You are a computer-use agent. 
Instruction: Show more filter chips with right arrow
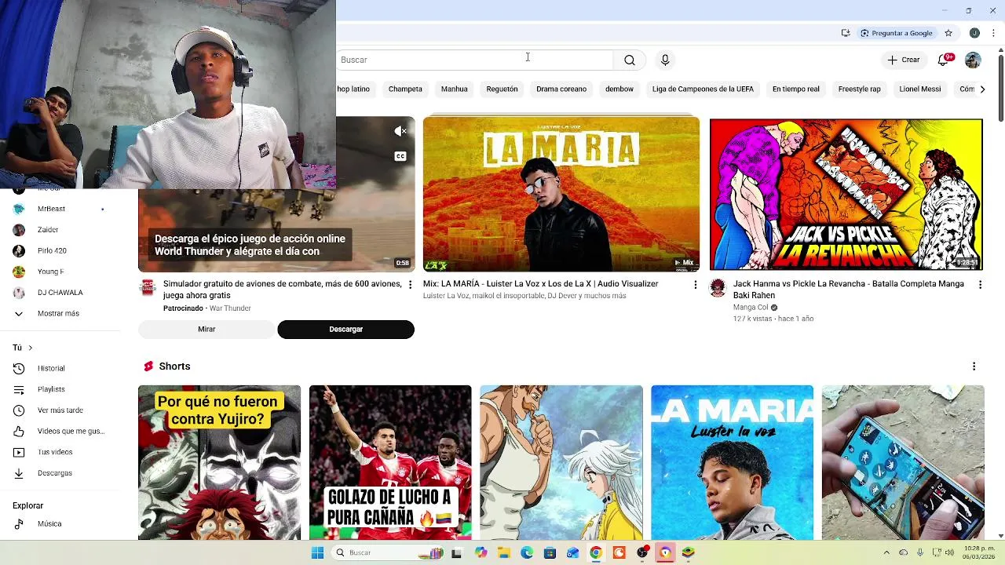click(x=982, y=89)
